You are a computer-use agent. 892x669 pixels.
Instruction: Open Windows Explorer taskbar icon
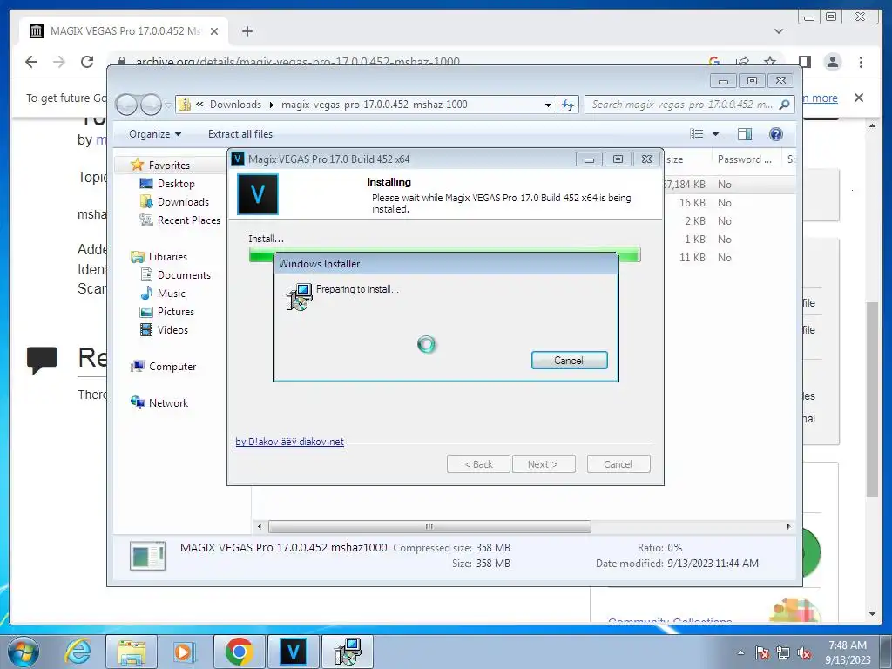pos(132,652)
